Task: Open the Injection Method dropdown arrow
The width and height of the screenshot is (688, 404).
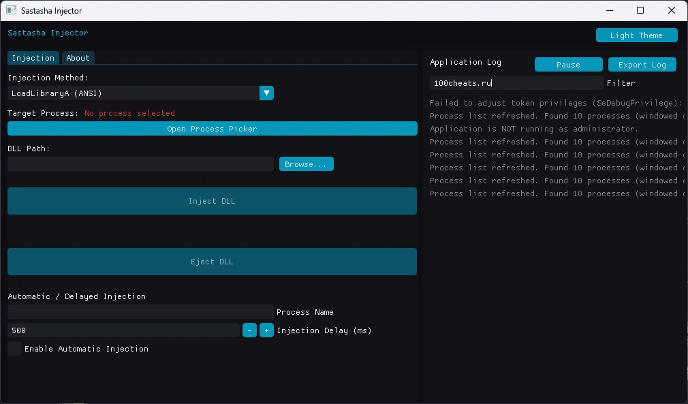Action: coord(266,93)
